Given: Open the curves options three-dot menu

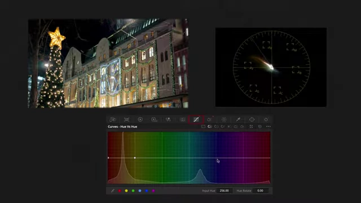Looking at the screenshot, I should pyautogui.click(x=268, y=126).
